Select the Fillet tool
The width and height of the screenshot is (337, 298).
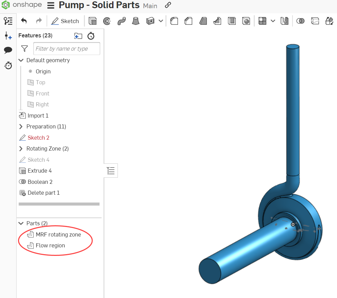pos(174,21)
